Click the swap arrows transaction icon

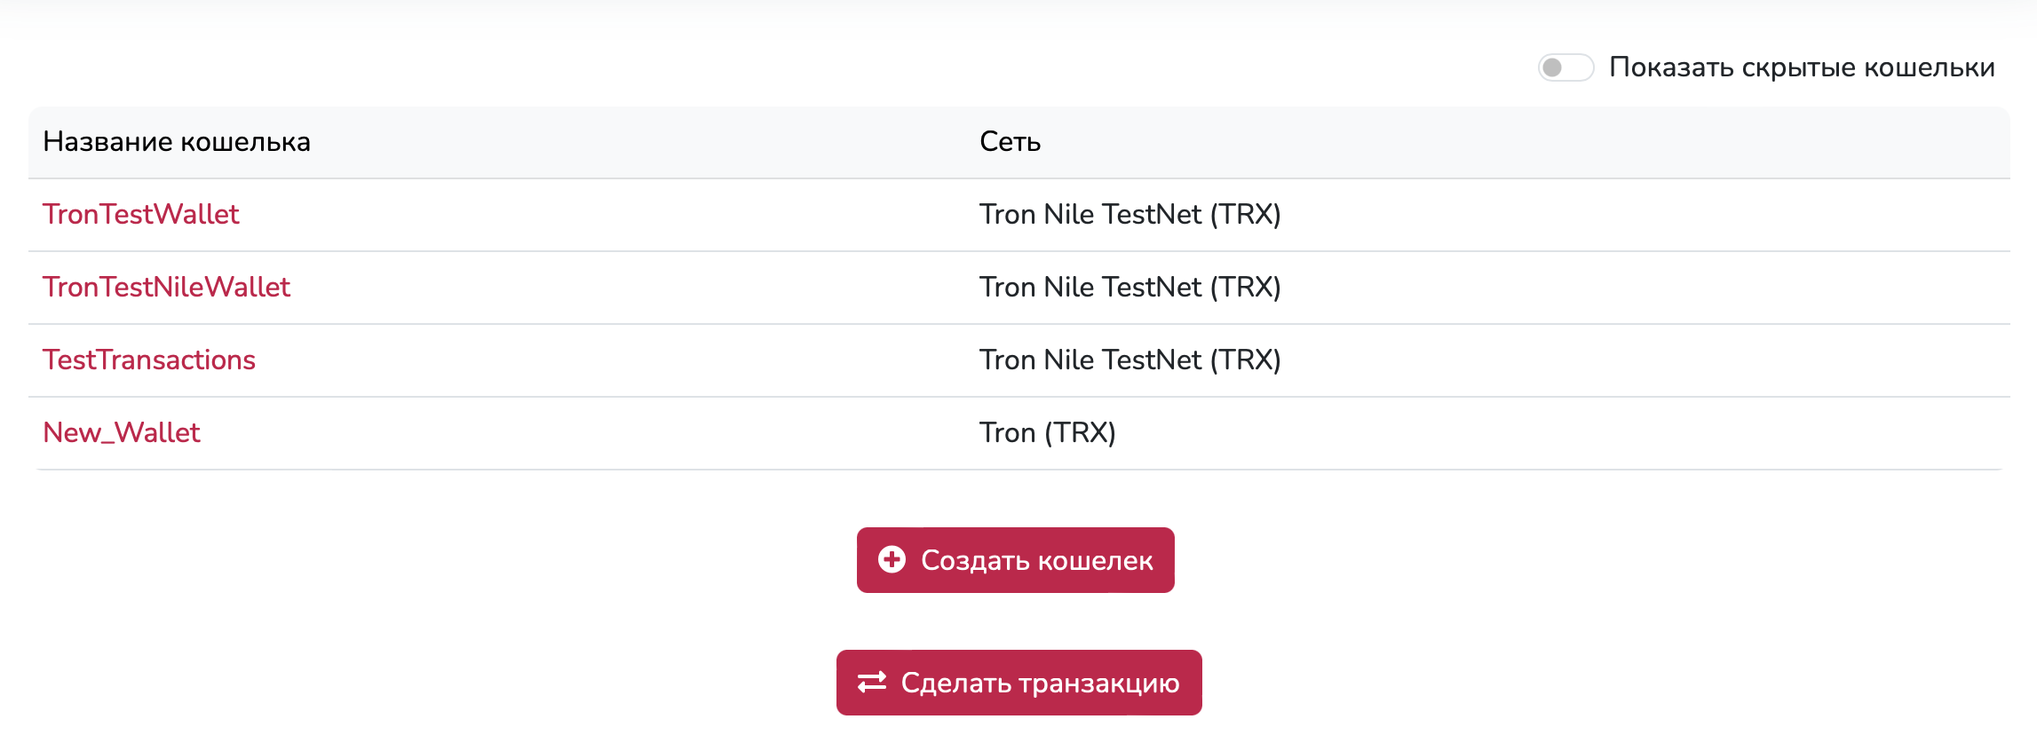[872, 682]
